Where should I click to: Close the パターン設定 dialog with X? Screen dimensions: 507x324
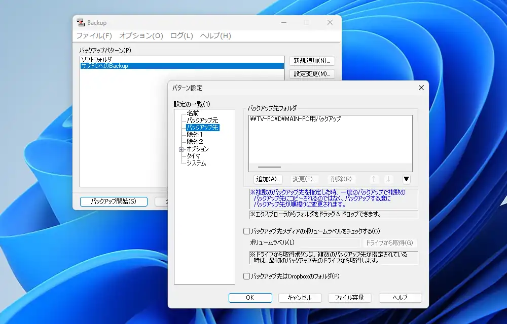point(421,88)
